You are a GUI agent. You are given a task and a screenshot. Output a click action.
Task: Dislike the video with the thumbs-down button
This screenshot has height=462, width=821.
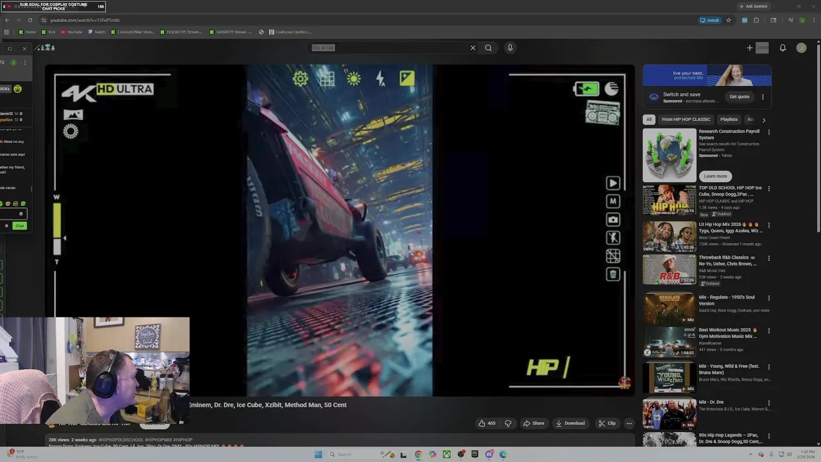click(508, 424)
